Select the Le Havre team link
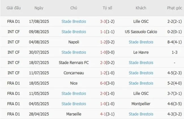The height and width of the screenshot is (119, 184). (x=141, y=52)
